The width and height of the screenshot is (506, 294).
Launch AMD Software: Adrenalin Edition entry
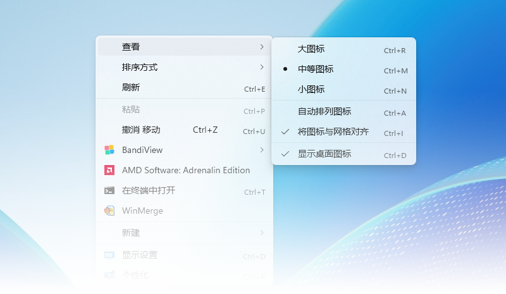[184, 170]
